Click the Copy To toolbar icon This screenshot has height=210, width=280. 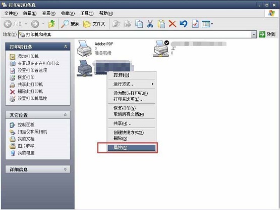pyautogui.click(x=128, y=24)
